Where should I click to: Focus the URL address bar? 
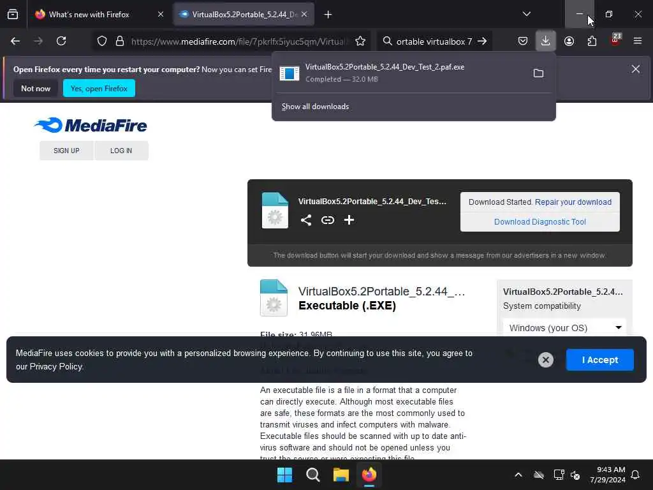click(x=238, y=41)
